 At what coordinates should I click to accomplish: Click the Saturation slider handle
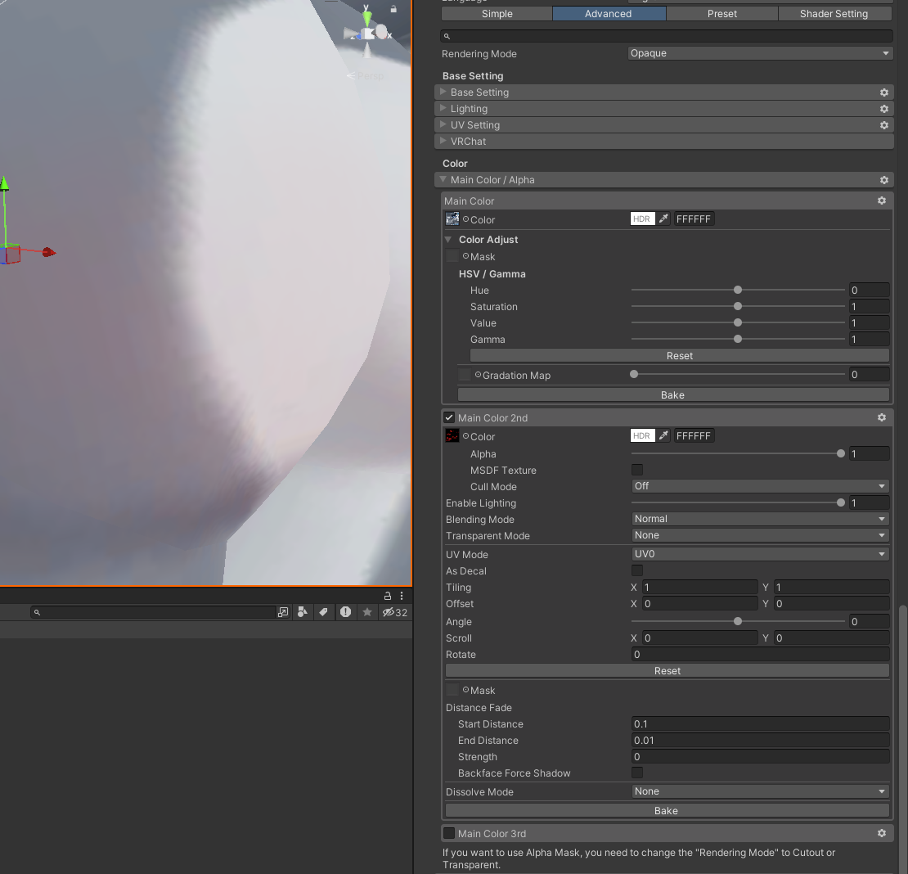738,306
